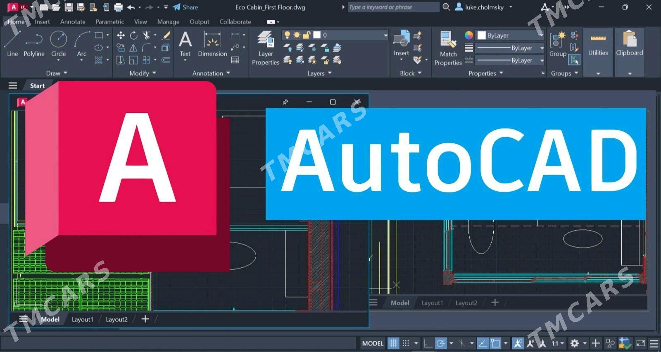Toggle layer lock padlock icon
The image size is (661, 352).
point(307,35)
